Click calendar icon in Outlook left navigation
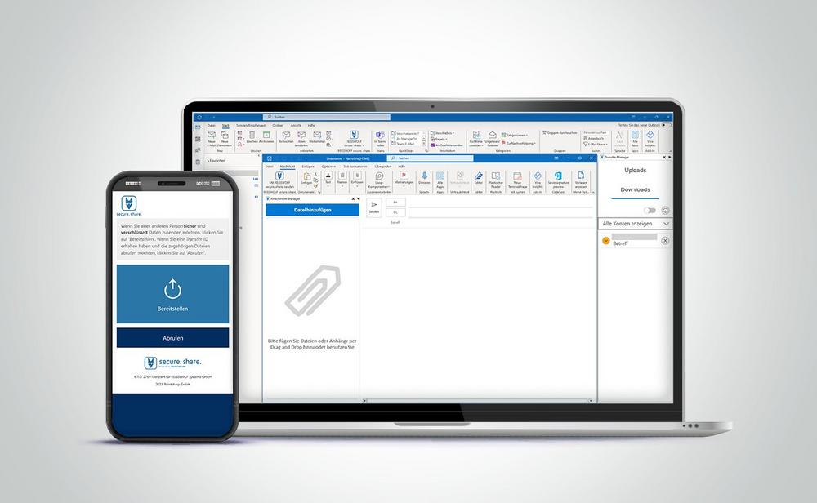Image resolution: width=817 pixels, height=503 pixels. coord(198,139)
